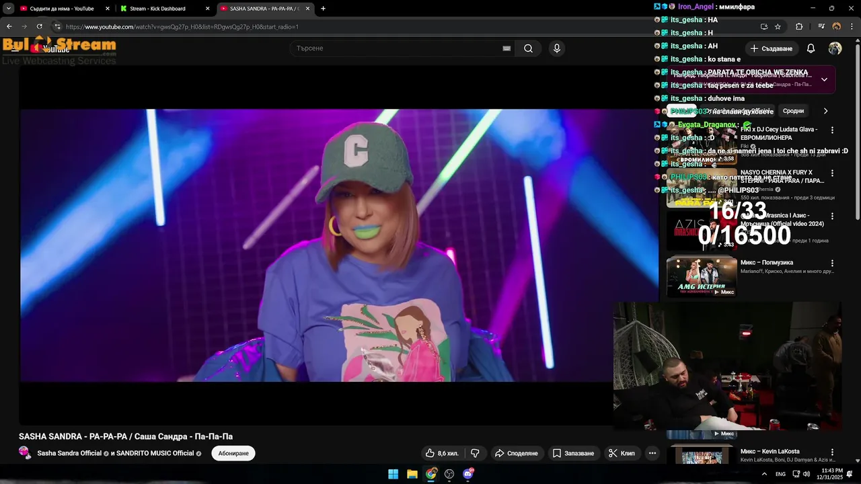Viewport: 861px width, 484px height.
Task: Show hidden system tray icons
Action: (x=764, y=474)
